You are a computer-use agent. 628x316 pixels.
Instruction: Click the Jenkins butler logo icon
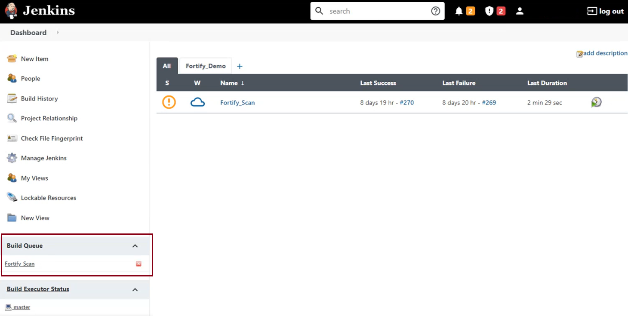pyautogui.click(x=12, y=11)
